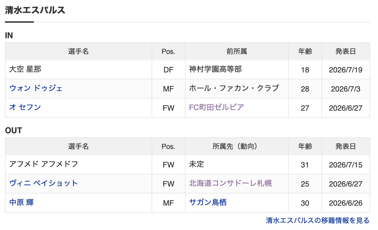
Task: Open the オ セフン player link
Action: tap(25, 107)
